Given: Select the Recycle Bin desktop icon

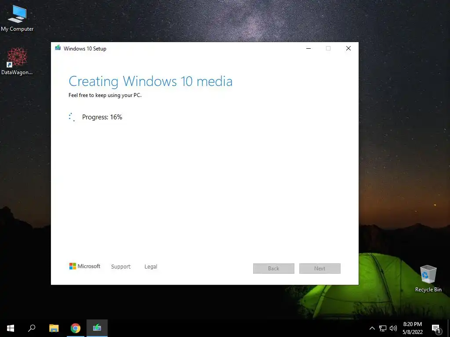Looking at the screenshot, I should click(428, 278).
